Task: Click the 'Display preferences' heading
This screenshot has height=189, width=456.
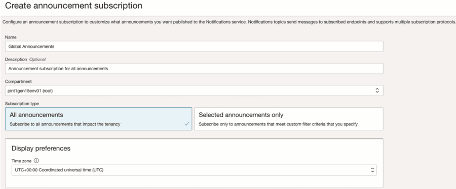Action: 41,149
